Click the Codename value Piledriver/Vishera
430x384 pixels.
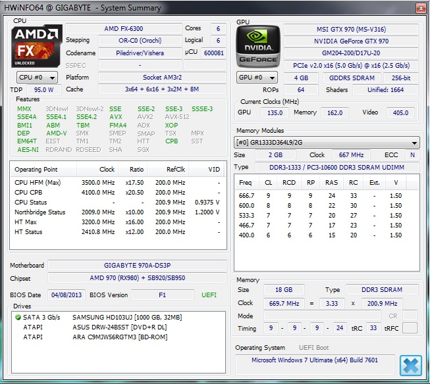[140, 53]
